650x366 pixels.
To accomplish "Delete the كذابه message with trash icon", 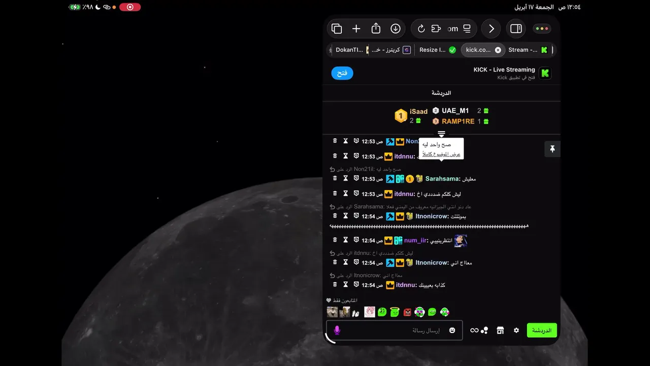I will tap(335, 285).
